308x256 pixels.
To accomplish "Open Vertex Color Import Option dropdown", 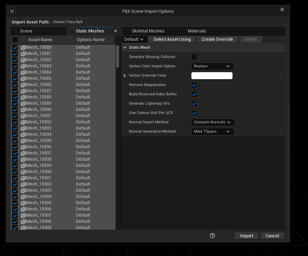I will pos(212,66).
